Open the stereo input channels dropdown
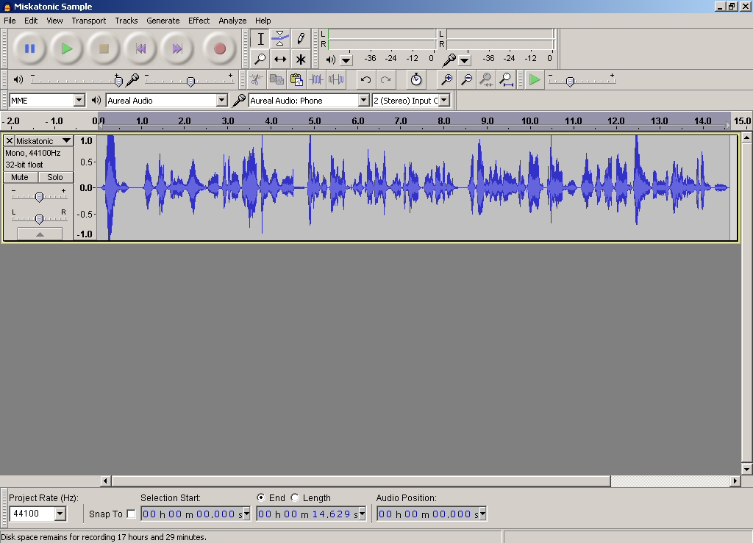This screenshot has height=543, width=753. tap(444, 100)
